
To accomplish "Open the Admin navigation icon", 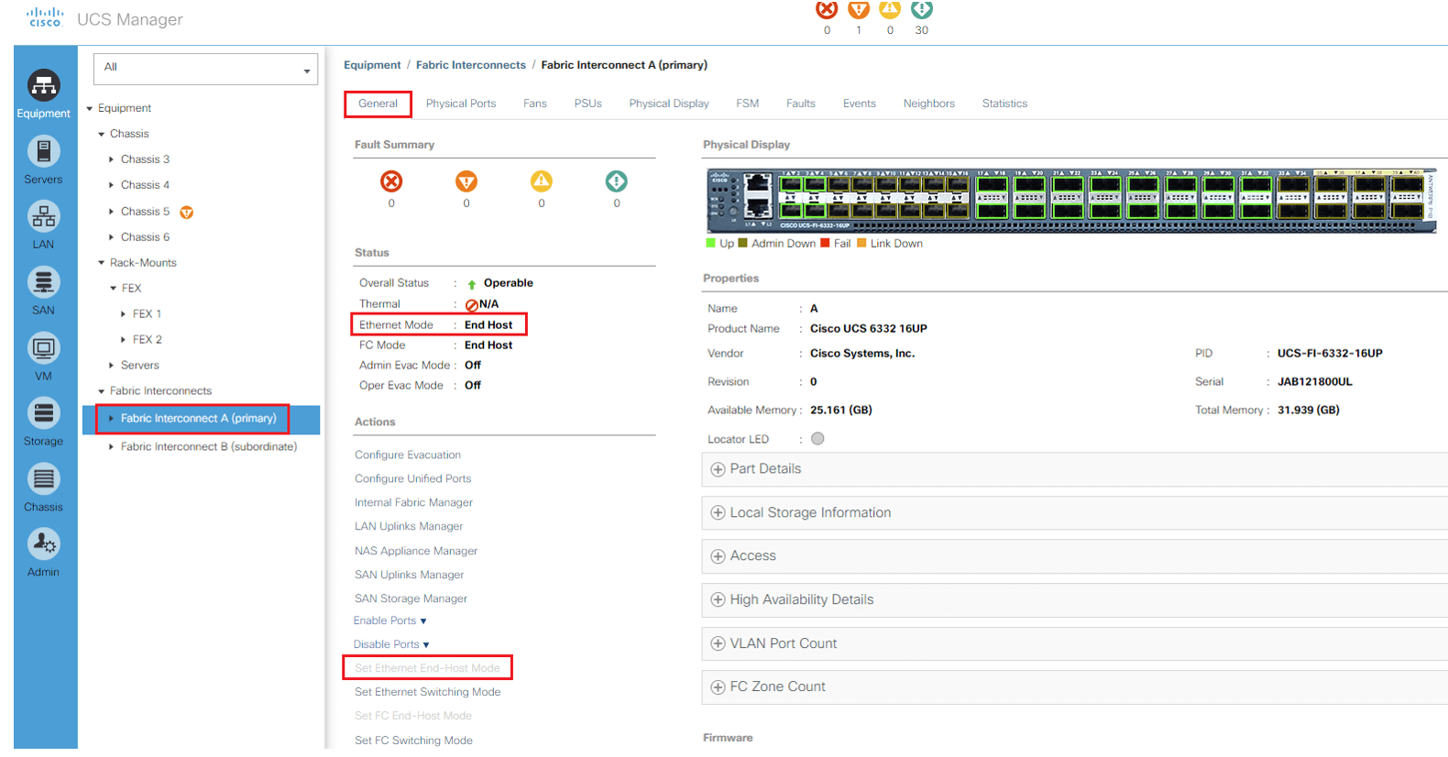I will pos(43,544).
